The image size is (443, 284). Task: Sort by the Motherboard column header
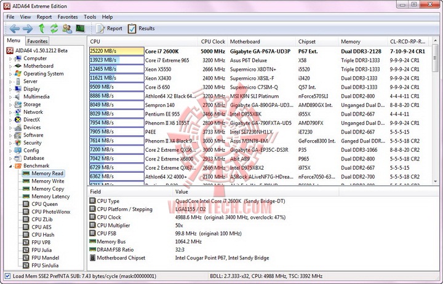261,42
